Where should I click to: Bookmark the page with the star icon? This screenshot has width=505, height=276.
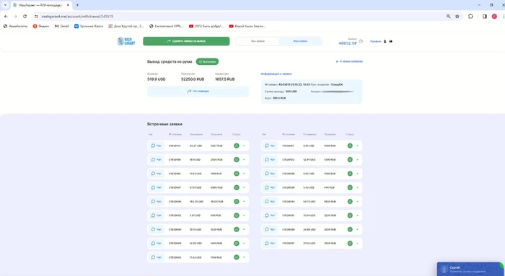pos(457,16)
